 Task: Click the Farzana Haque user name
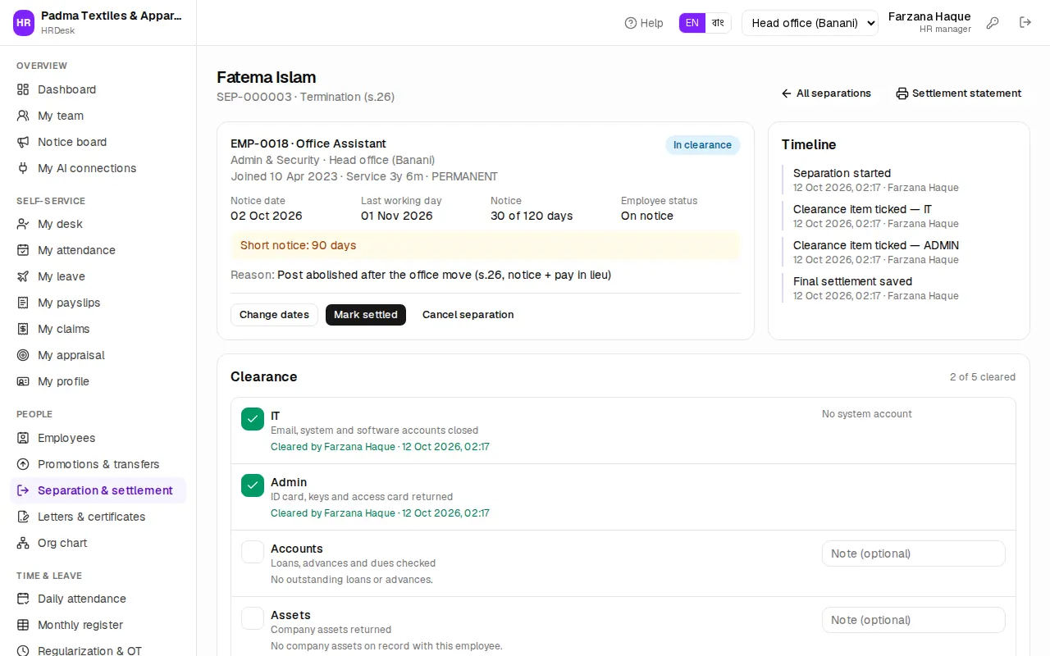[x=929, y=16]
